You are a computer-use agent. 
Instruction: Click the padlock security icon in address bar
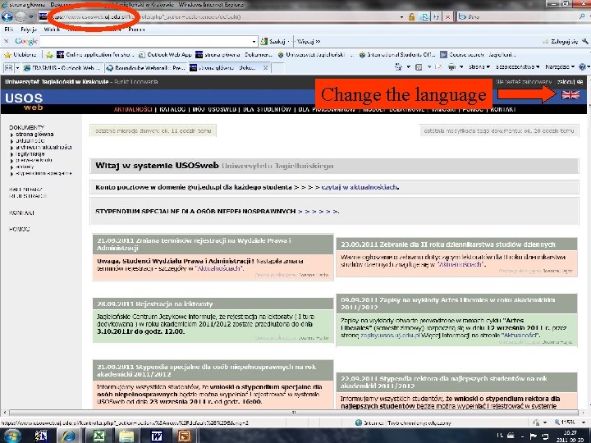click(x=411, y=17)
